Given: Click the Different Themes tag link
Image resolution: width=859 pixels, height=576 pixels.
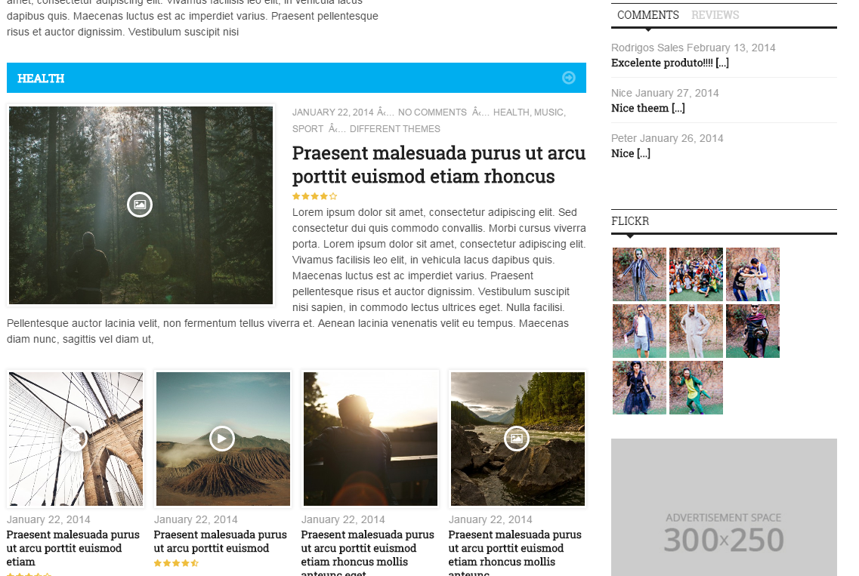Looking at the screenshot, I should 394,129.
